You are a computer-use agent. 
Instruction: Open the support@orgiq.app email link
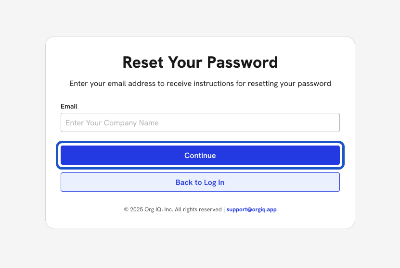coord(251,209)
